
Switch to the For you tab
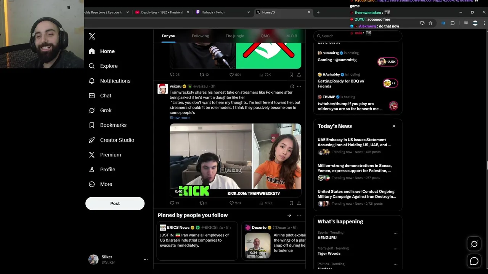(169, 36)
